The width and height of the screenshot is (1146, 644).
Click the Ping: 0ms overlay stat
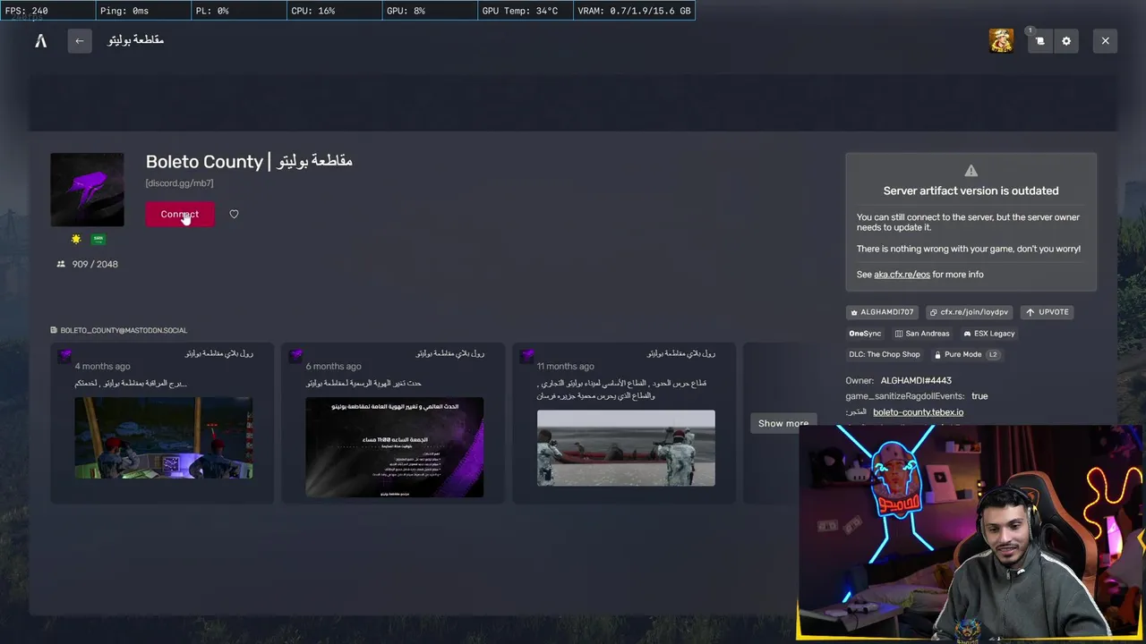coord(142,11)
